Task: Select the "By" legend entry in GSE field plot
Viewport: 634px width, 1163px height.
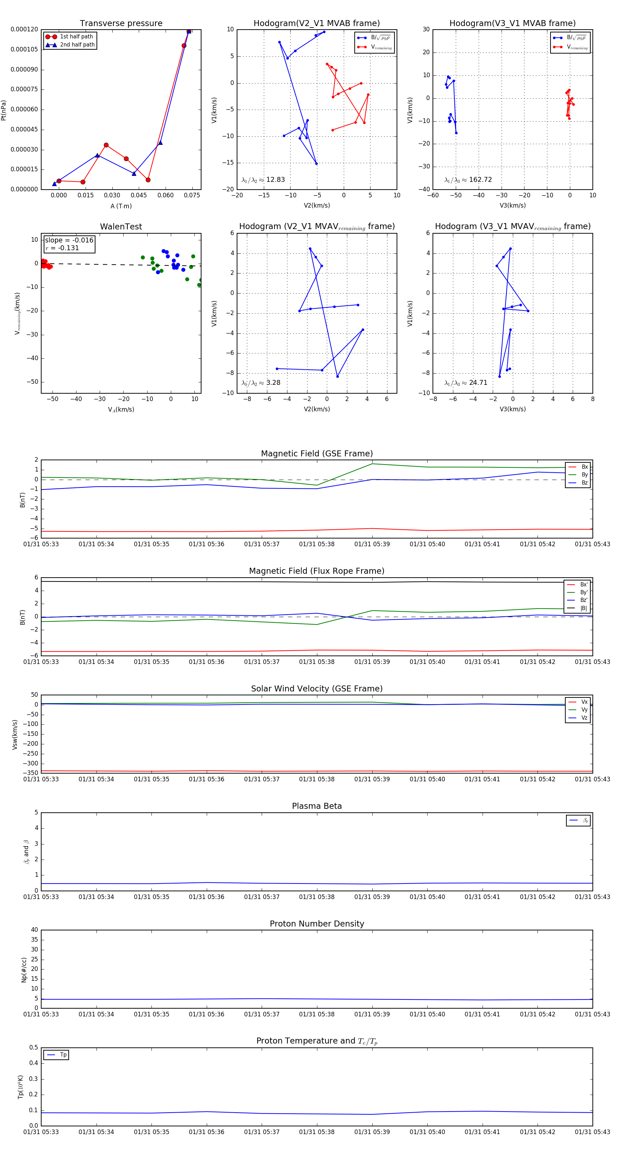Action: pyautogui.click(x=578, y=474)
